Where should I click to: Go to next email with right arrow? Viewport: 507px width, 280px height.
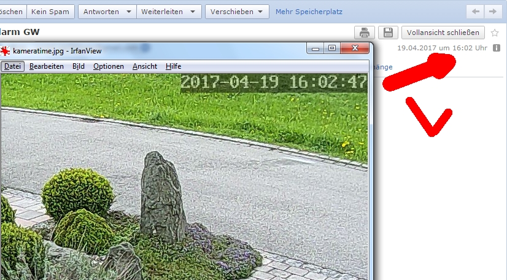point(491,12)
